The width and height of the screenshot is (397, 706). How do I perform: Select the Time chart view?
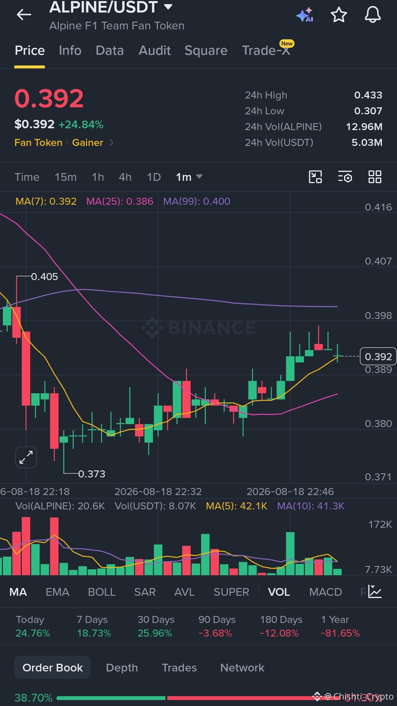(x=27, y=177)
